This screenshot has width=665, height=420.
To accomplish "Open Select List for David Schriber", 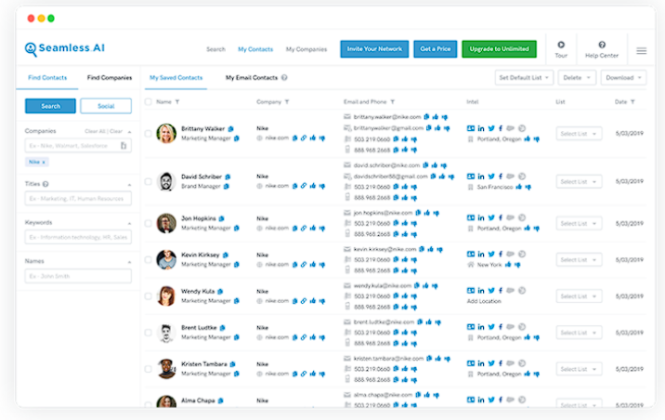I will [x=579, y=181].
